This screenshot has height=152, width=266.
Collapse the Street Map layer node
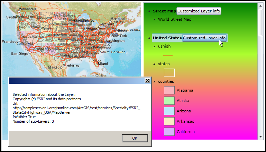click(x=149, y=11)
